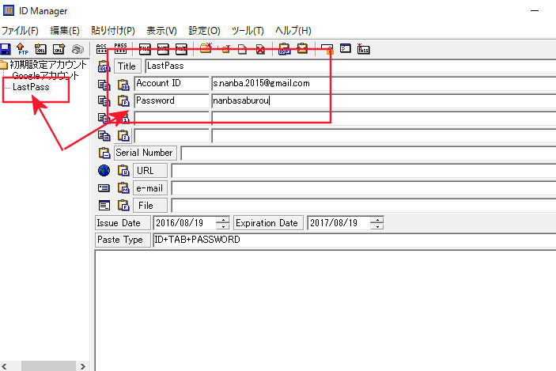
Task: Click the globe icon in the URL row
Action: pyautogui.click(x=104, y=171)
